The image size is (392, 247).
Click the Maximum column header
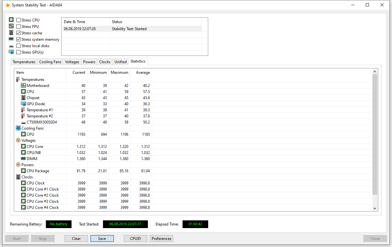click(x=119, y=72)
